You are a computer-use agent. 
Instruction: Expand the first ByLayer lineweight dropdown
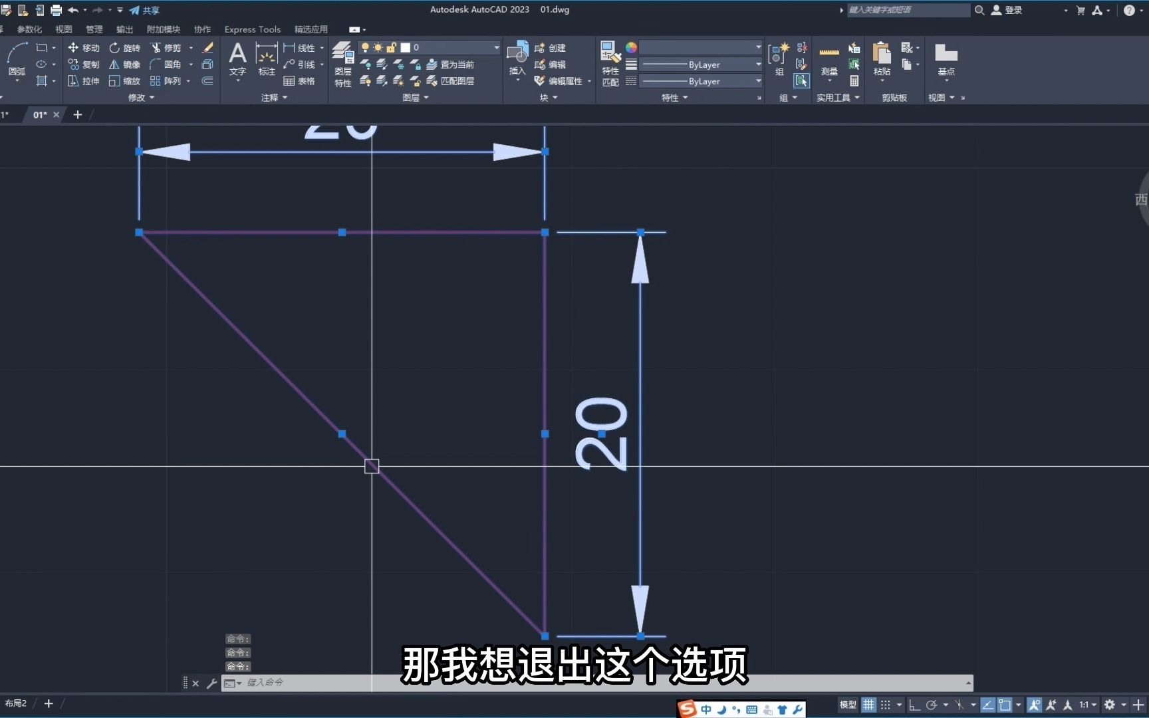coord(758,64)
